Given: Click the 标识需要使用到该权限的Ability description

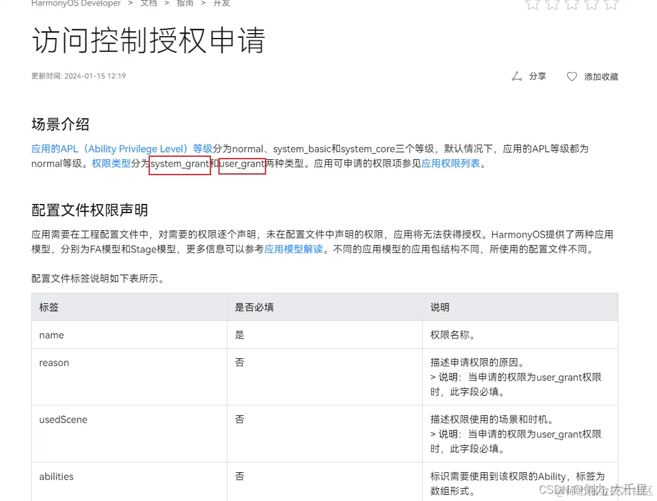Looking at the screenshot, I should coord(518,483).
